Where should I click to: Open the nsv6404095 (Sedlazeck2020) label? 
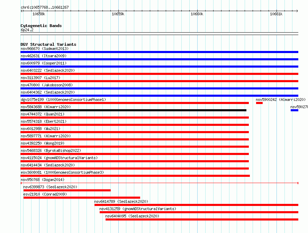pos(132,216)
